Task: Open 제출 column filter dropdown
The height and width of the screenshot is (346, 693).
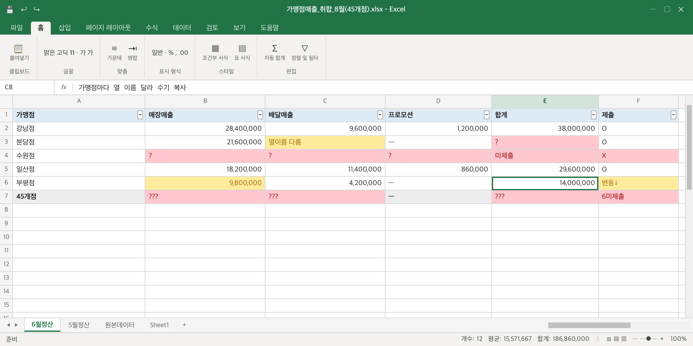Action: [x=674, y=115]
